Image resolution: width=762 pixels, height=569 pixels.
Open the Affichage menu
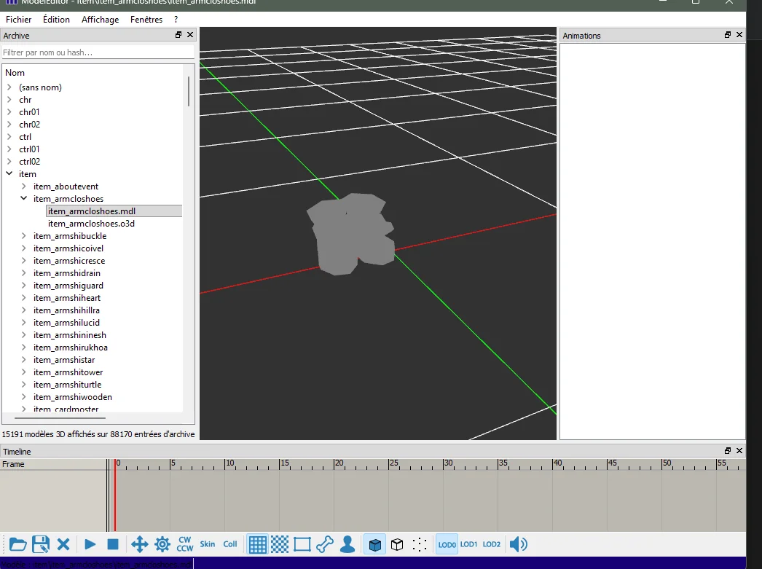[100, 20]
